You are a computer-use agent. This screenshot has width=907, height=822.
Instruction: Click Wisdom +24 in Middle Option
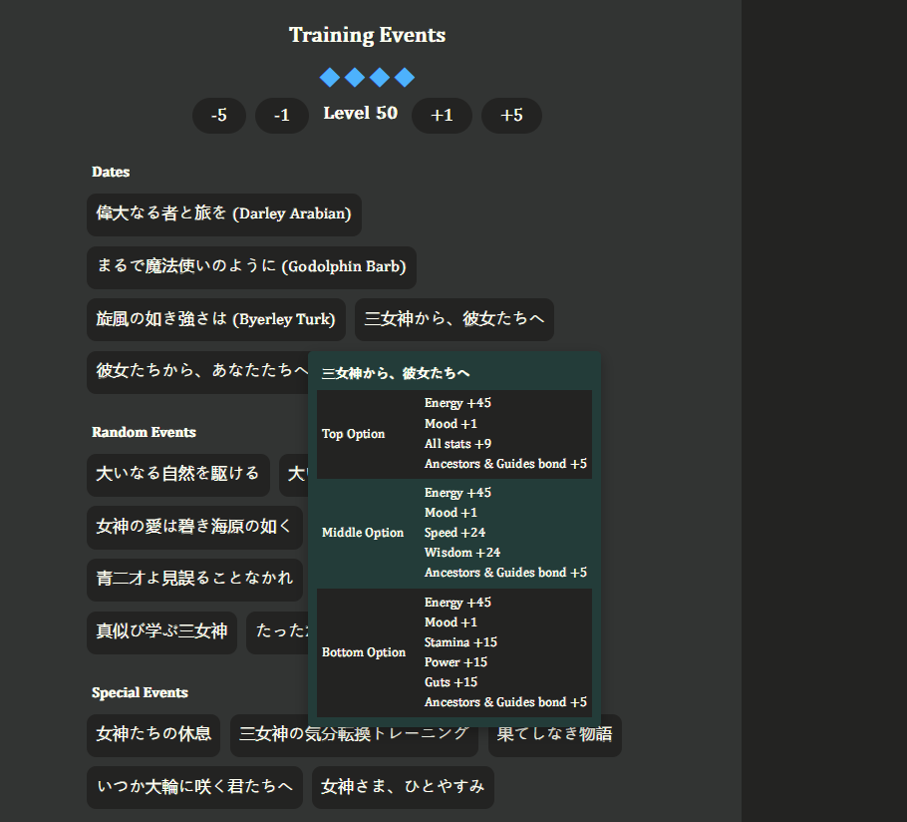(462, 553)
